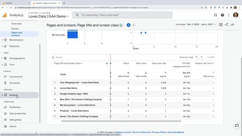Viewport: 242px width, 136px height.
Task: Click the report saved status icon beside the title
Action: pos(121,25)
